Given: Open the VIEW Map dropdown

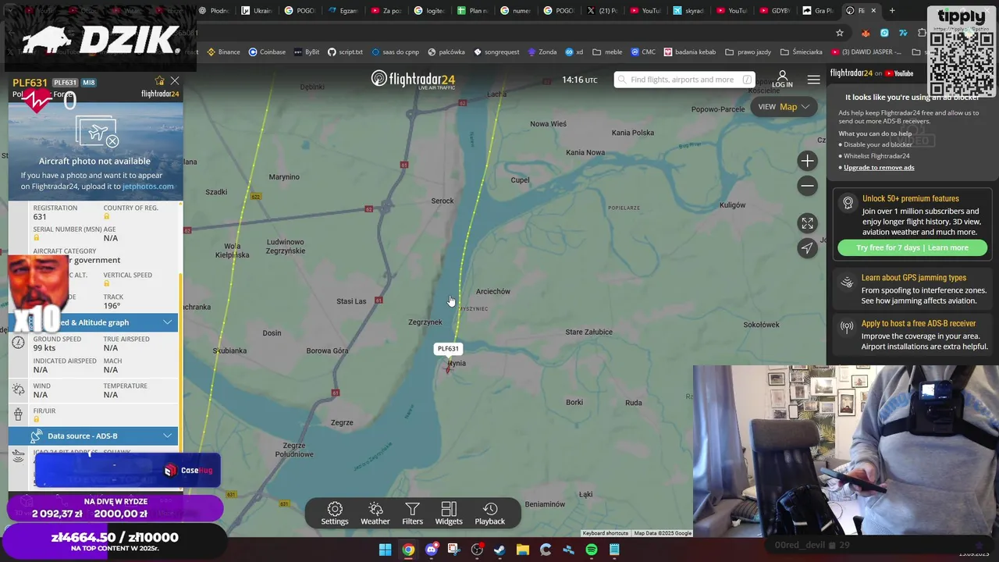Looking at the screenshot, I should click(x=784, y=107).
